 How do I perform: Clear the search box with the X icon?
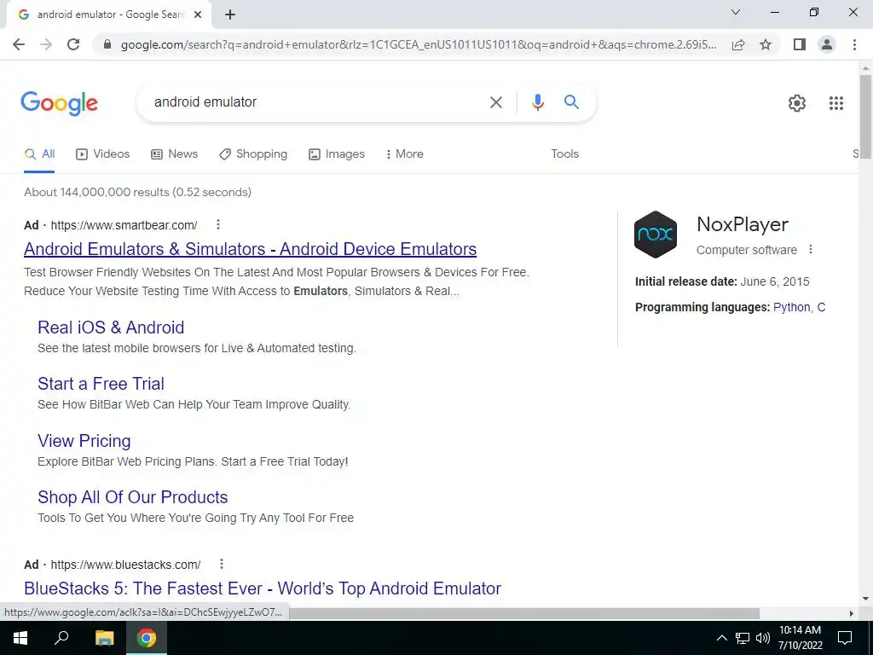495,102
